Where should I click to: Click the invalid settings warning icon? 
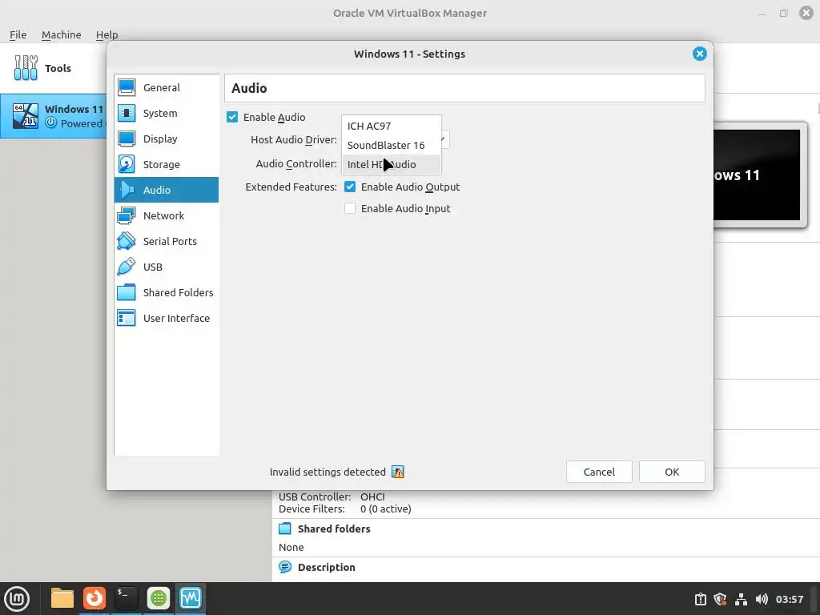398,472
